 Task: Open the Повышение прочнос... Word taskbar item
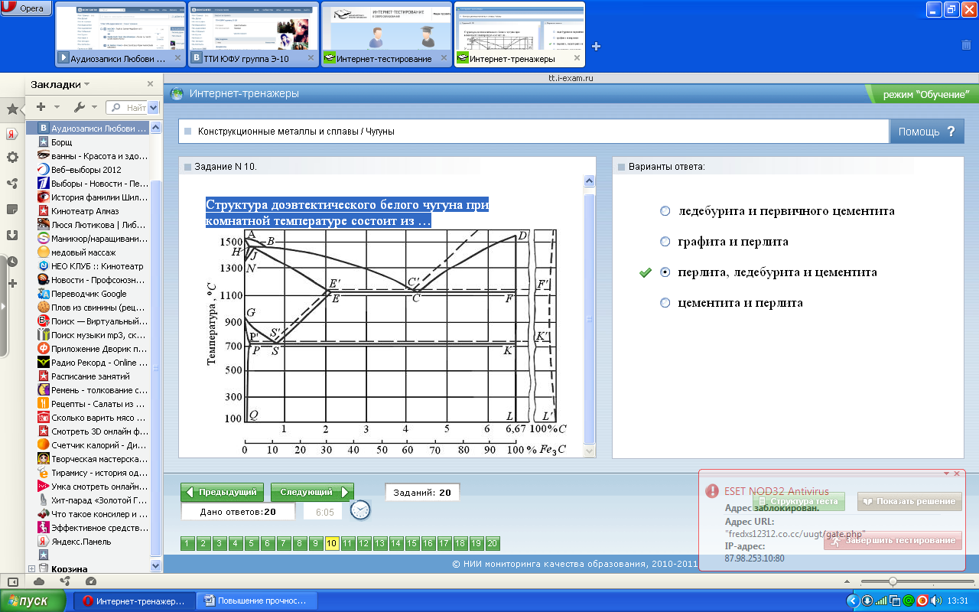pyautogui.click(x=255, y=601)
